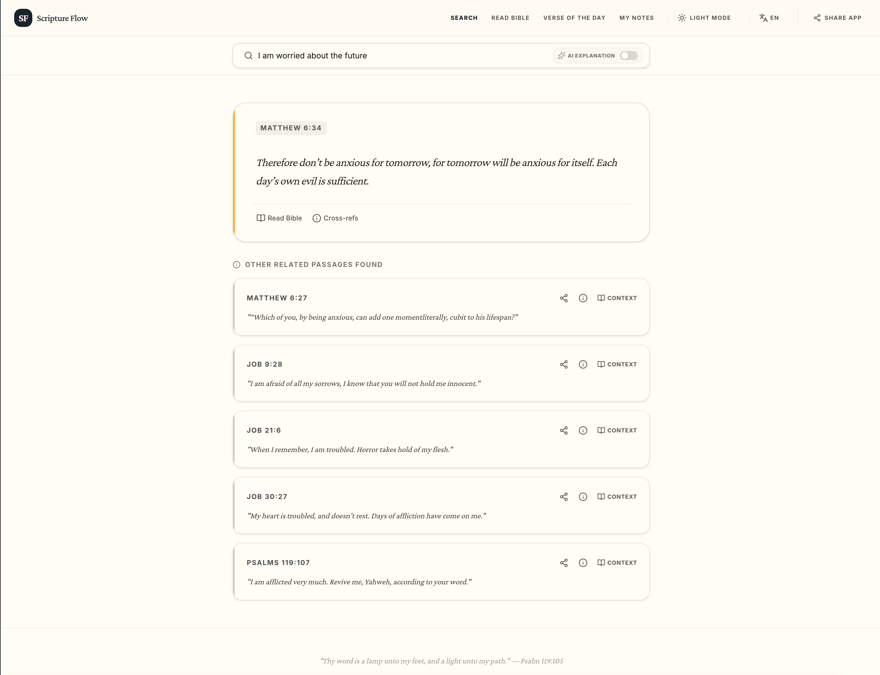Click verse text 'Therefore don't be anxious for tomorrow'
Screen dimensions: 880x675
437,171
